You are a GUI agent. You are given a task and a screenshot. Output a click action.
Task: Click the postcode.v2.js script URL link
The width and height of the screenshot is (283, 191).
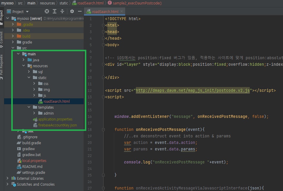[x=193, y=90]
